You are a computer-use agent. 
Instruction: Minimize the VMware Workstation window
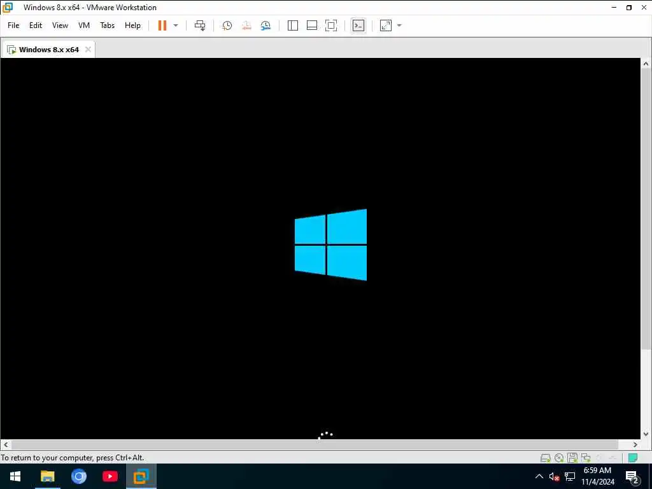pyautogui.click(x=614, y=8)
